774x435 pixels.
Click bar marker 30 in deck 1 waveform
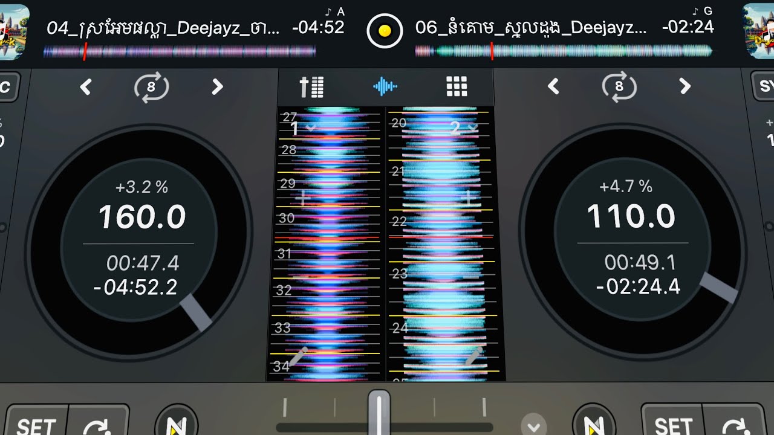coord(287,218)
